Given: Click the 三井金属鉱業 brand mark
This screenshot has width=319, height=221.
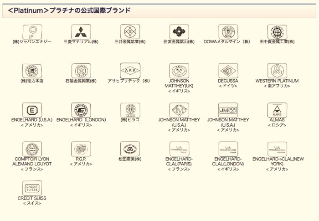Looking at the screenshot, I should coord(130,32).
